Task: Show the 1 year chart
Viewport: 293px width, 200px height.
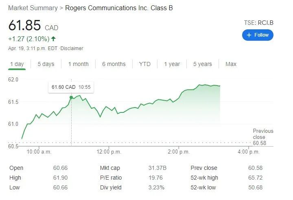Action: coord(172,64)
